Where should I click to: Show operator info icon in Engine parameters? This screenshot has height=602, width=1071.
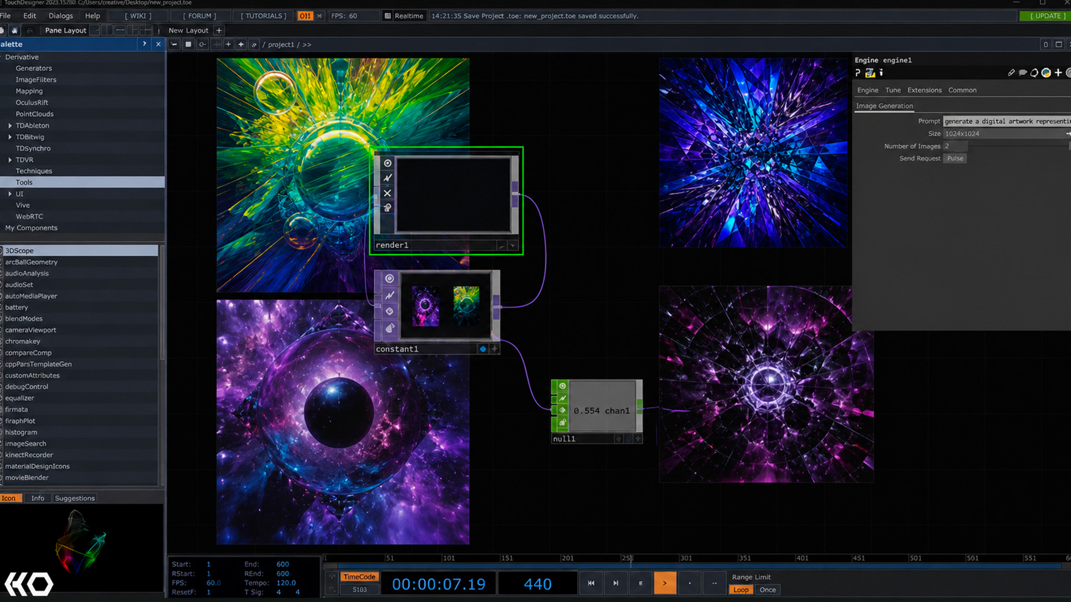(x=881, y=73)
